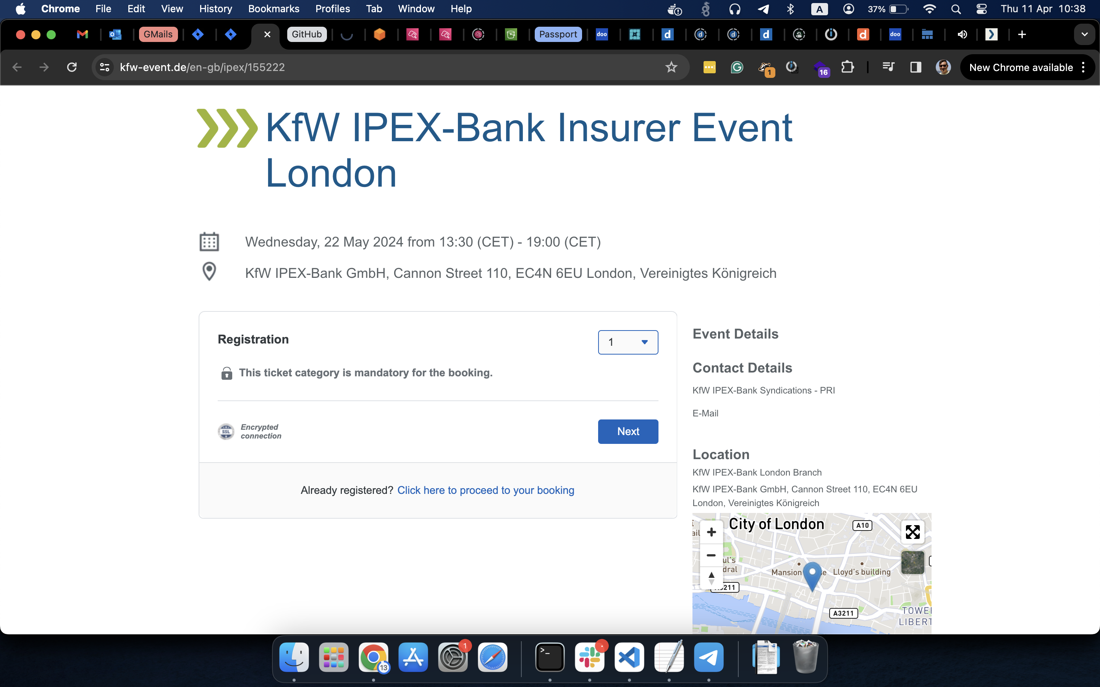Open Control Center in menu bar

point(981,9)
